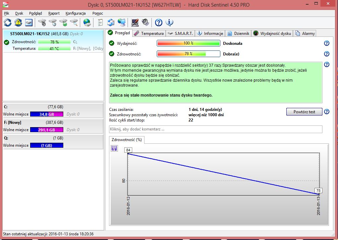The height and width of the screenshot is (240, 338).
Task: Select the Zdrowotność (%) graph tab
Action: coord(127,140)
